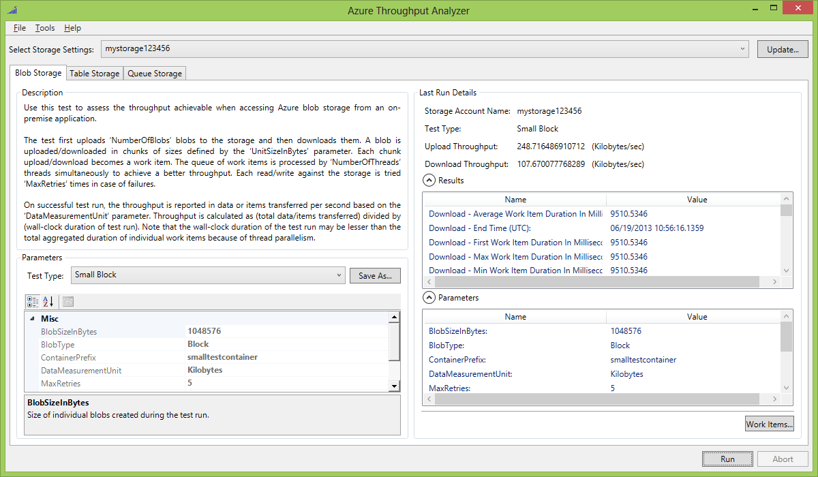Click the Update... button

tap(783, 50)
